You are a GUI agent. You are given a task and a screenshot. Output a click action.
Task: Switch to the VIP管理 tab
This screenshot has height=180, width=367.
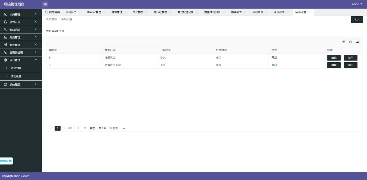138,12
